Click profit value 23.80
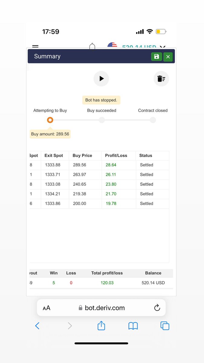204x363 pixels. (111, 184)
